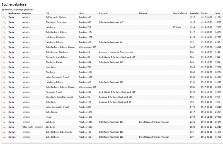The width and height of the screenshot is (223, 144).
Task: Open magnifier for Infanterie-Regiment 129 row
Action: click(x=4, y=82)
